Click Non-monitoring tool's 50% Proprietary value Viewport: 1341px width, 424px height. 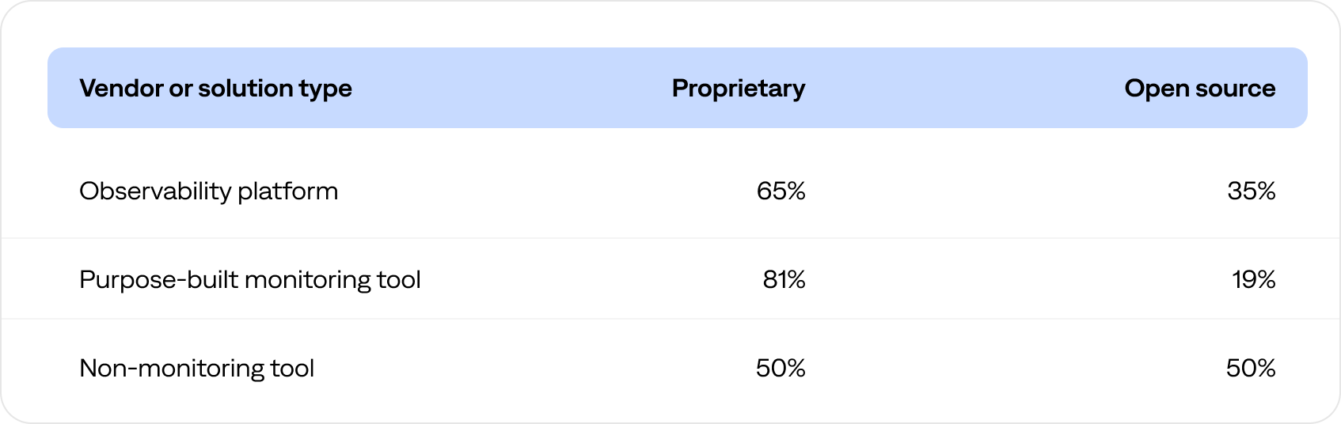tap(781, 369)
